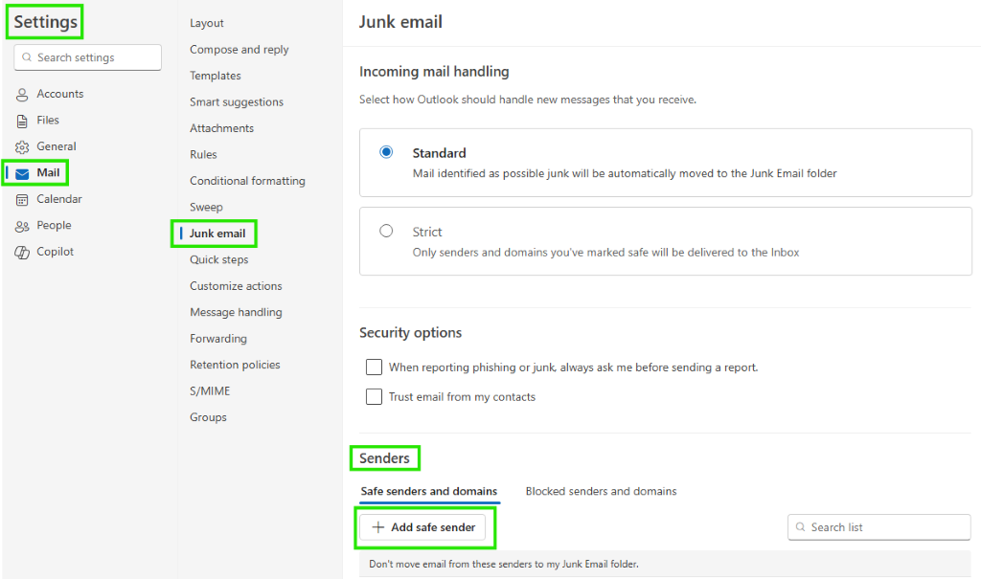Go to Smart suggestions settings
The image size is (981, 579).
click(237, 101)
